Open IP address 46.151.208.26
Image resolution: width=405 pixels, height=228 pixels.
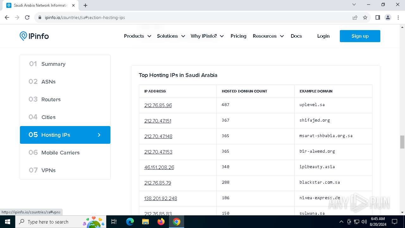point(159,167)
